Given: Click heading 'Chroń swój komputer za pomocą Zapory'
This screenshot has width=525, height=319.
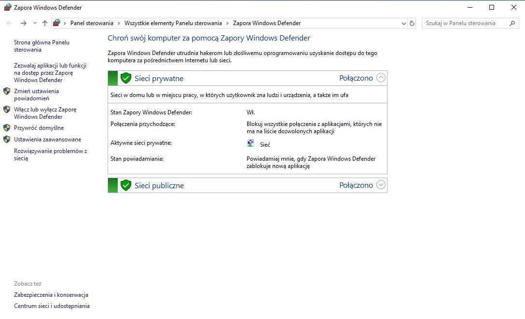Looking at the screenshot, I should (x=209, y=38).
